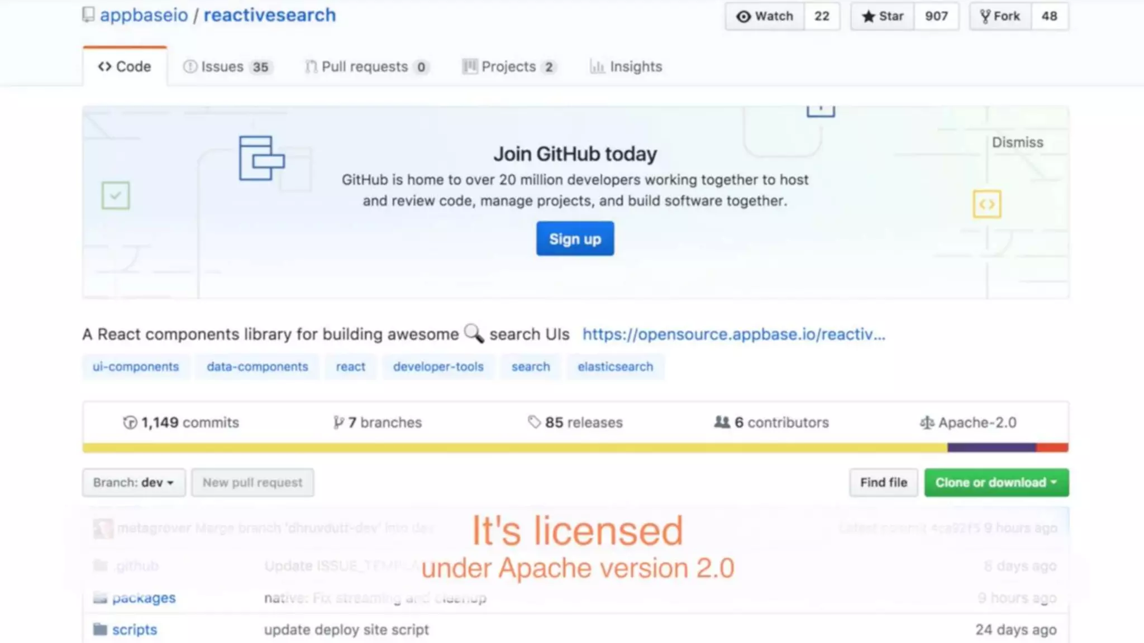
Task: Click the Pull requests count badge 0
Action: (421, 68)
